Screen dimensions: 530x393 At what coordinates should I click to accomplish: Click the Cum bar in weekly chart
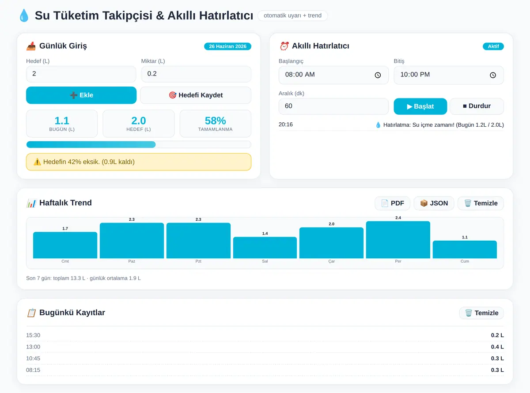[x=465, y=249]
